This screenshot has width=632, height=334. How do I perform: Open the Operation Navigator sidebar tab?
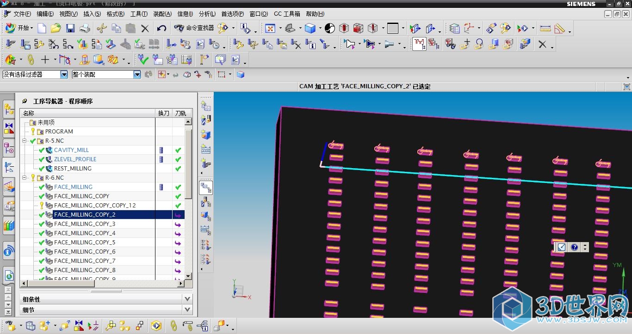click(9, 168)
